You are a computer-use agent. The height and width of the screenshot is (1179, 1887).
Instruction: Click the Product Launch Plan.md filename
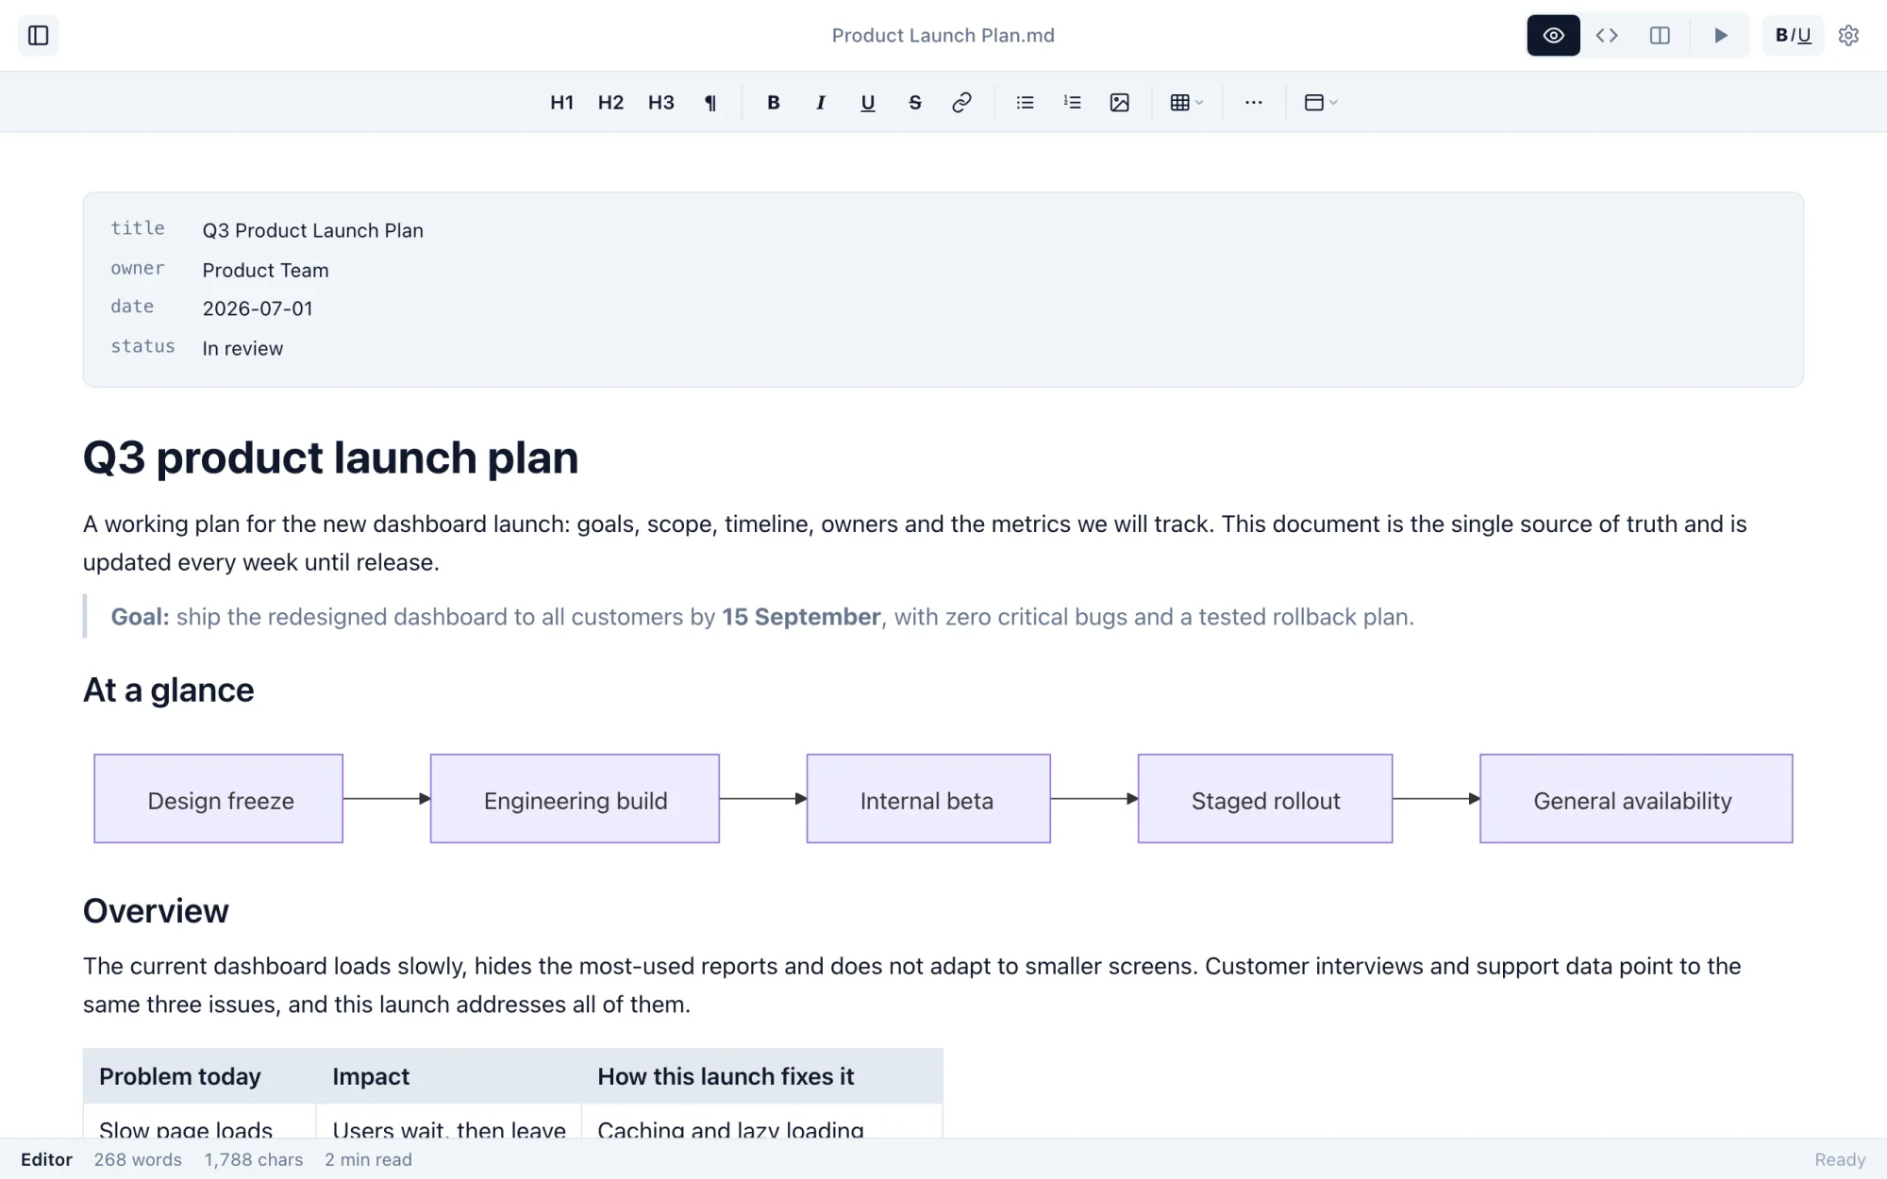point(943,36)
